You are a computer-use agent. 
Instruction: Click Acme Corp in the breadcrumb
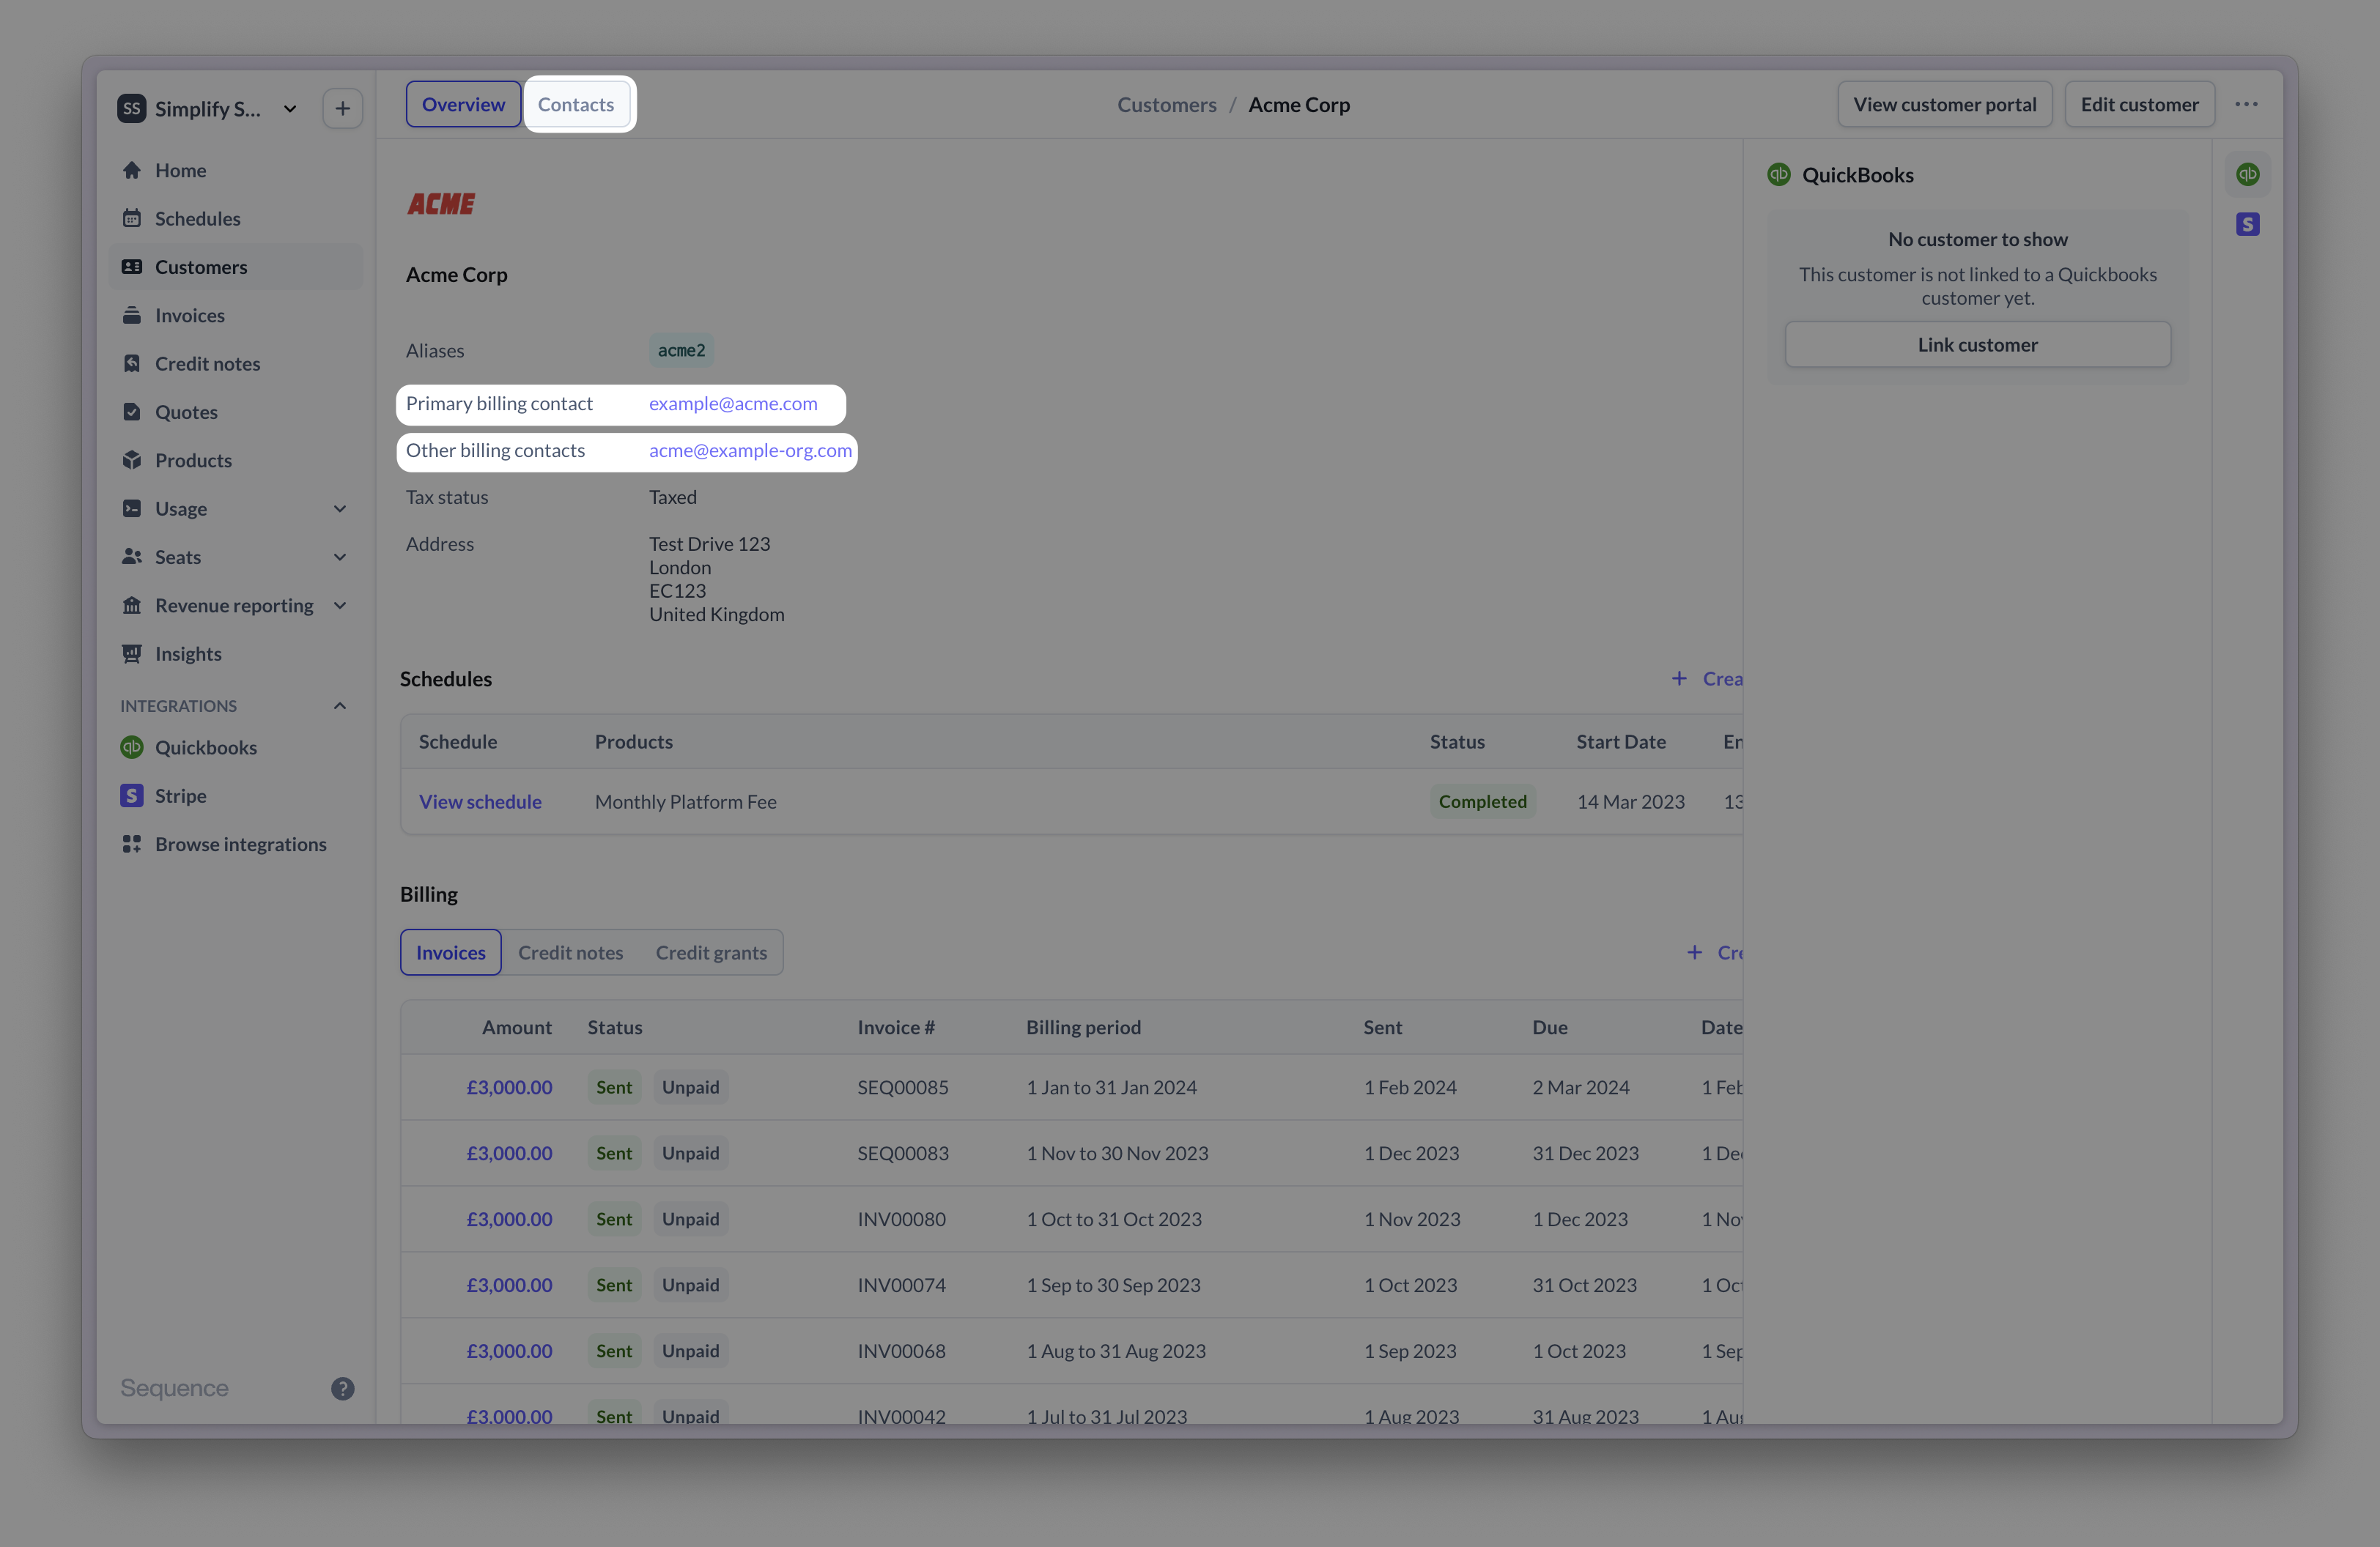[x=1298, y=104]
